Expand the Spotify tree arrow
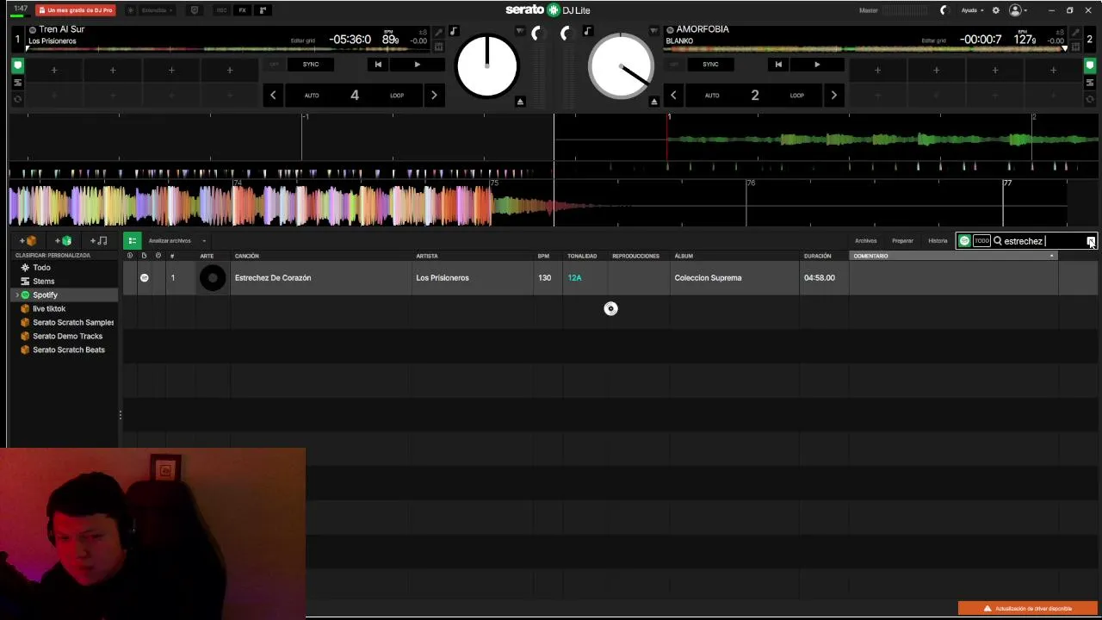 coord(16,295)
